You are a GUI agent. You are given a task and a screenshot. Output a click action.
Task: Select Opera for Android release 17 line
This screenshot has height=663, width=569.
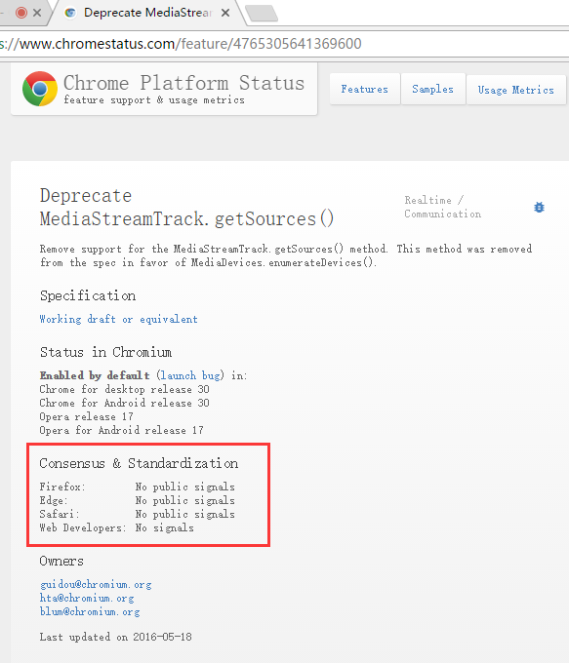(x=121, y=430)
